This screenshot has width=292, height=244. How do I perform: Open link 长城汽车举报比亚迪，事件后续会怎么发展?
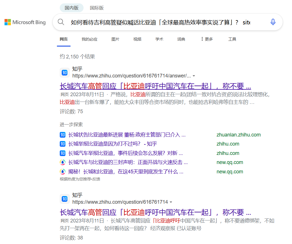click(125, 153)
